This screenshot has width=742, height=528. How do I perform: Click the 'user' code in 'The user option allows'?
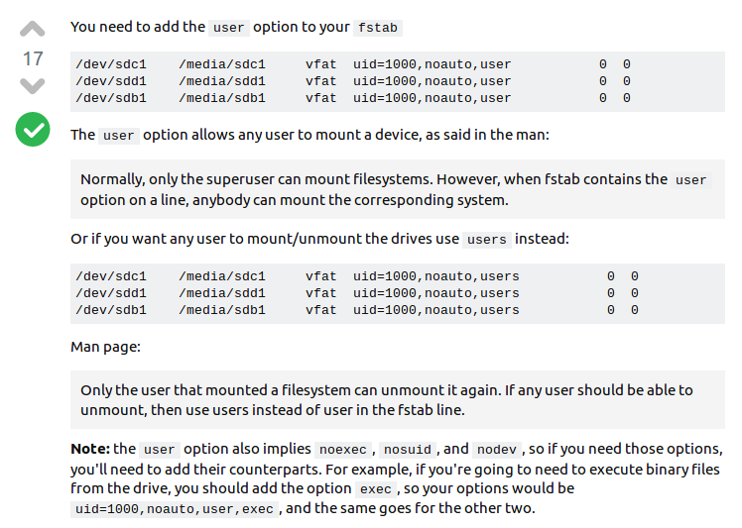[118, 136]
